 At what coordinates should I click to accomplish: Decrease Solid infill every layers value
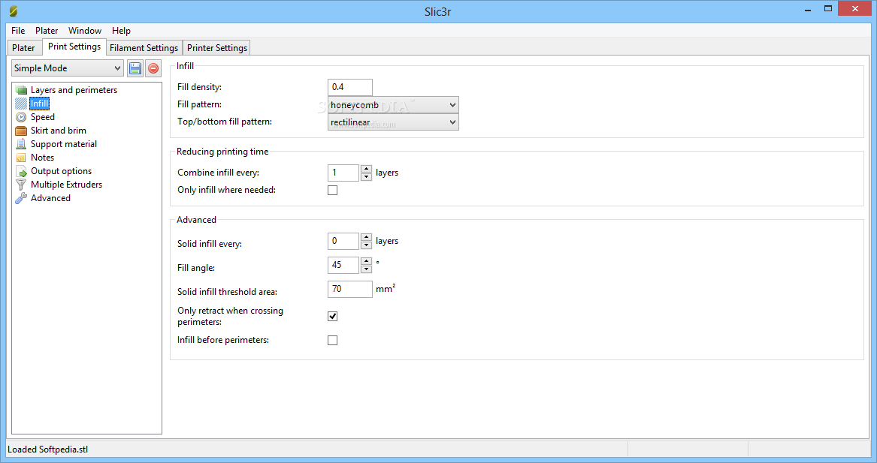point(366,245)
